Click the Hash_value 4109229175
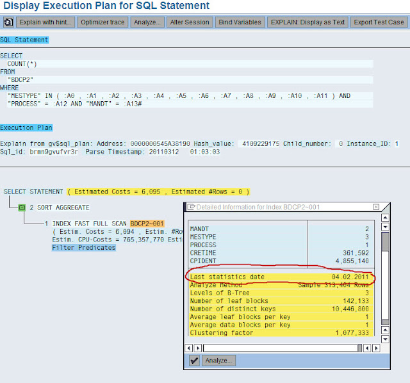Screen dimensions: 410x383 point(261,144)
